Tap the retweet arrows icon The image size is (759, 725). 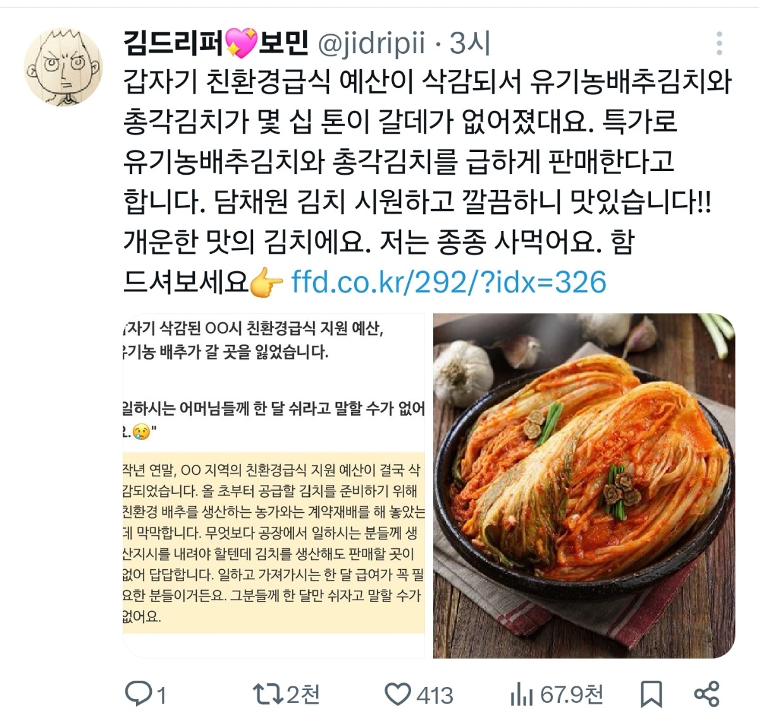pyautogui.click(x=268, y=694)
